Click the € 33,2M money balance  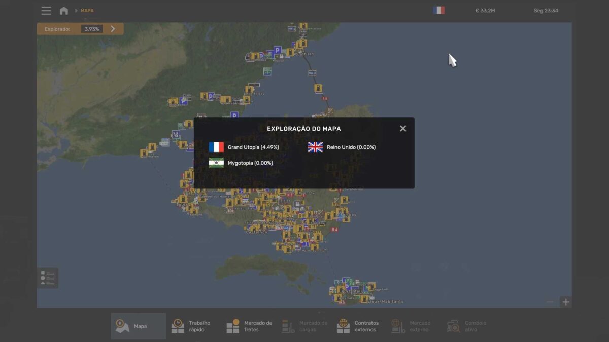[x=485, y=11]
